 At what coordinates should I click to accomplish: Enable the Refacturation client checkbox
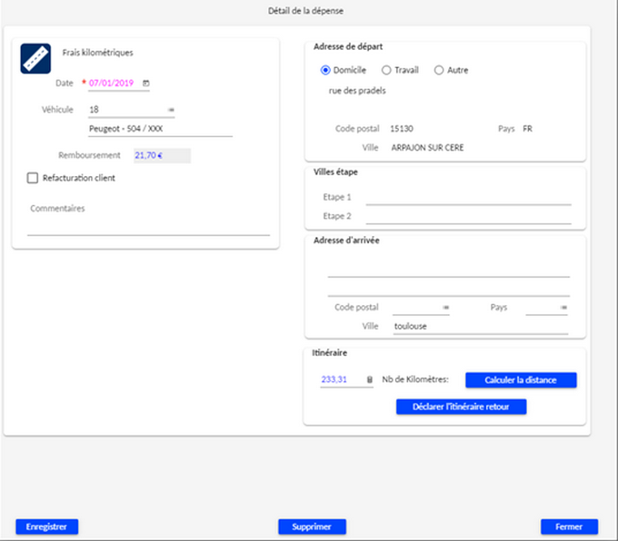point(34,178)
